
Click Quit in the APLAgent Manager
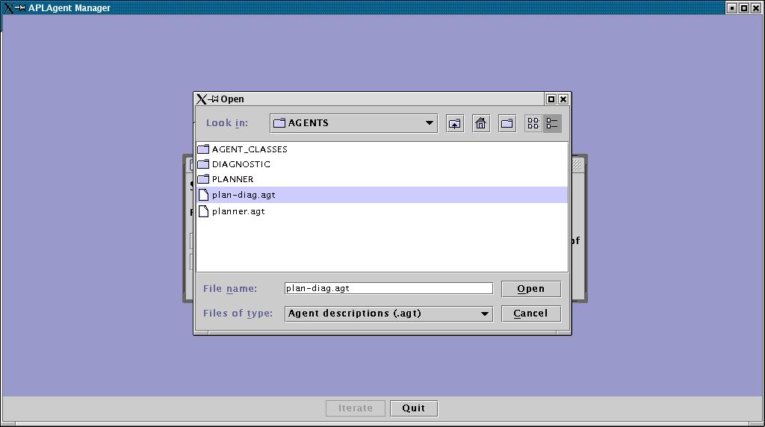(413, 408)
